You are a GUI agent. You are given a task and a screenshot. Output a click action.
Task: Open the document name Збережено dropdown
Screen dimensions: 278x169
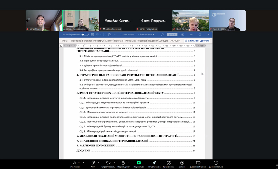coord(153,35)
